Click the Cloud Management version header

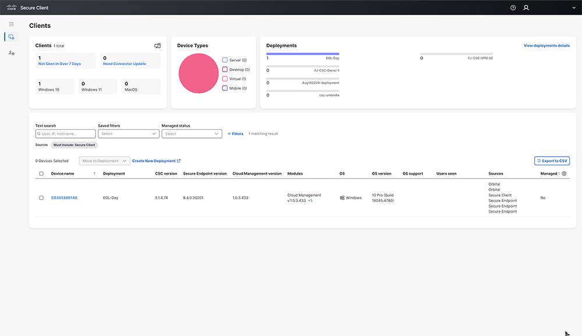point(257,174)
